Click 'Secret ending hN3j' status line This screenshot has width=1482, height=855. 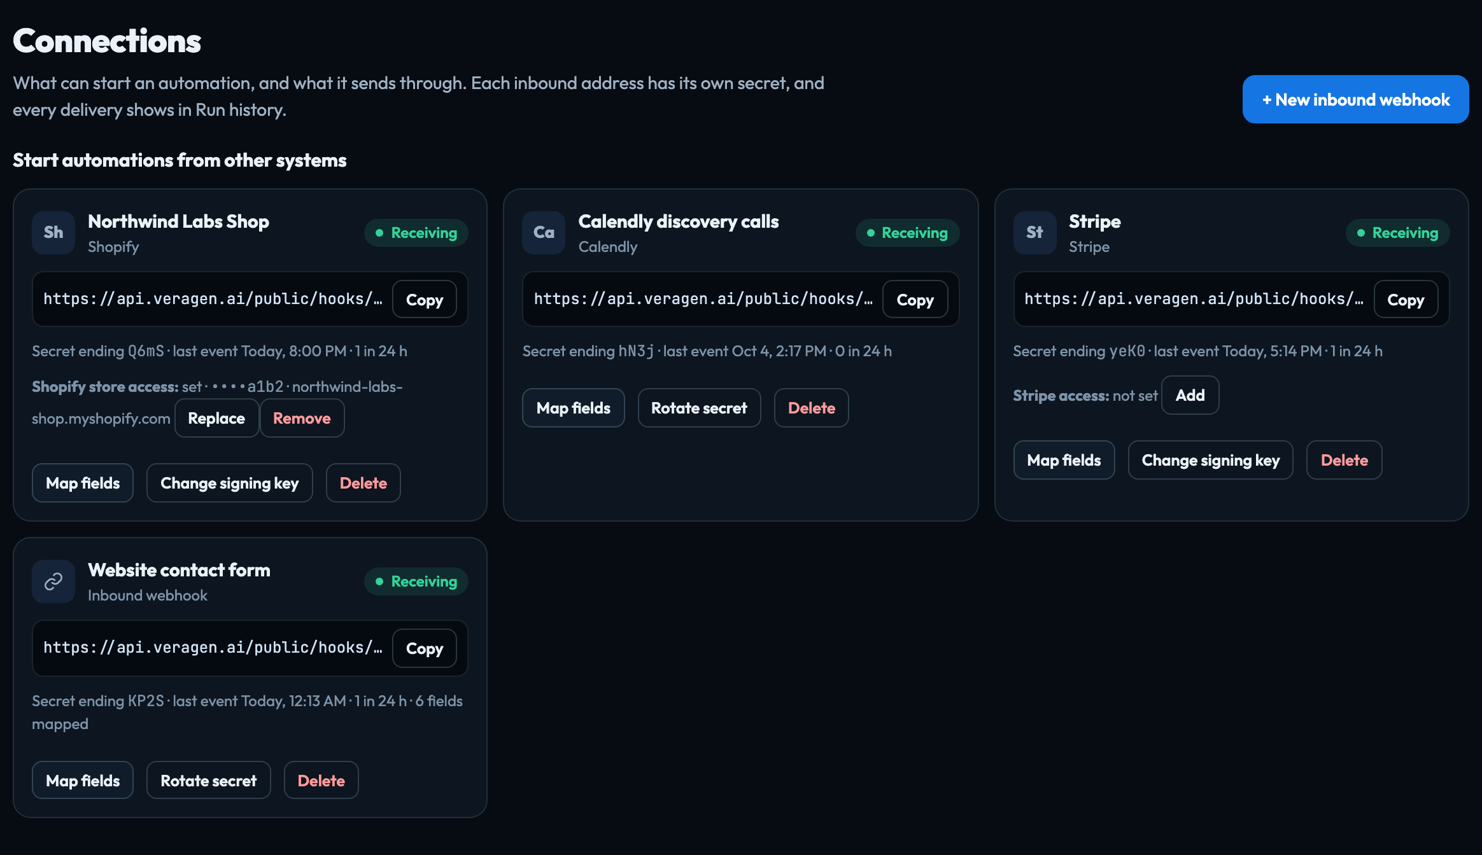[707, 351]
